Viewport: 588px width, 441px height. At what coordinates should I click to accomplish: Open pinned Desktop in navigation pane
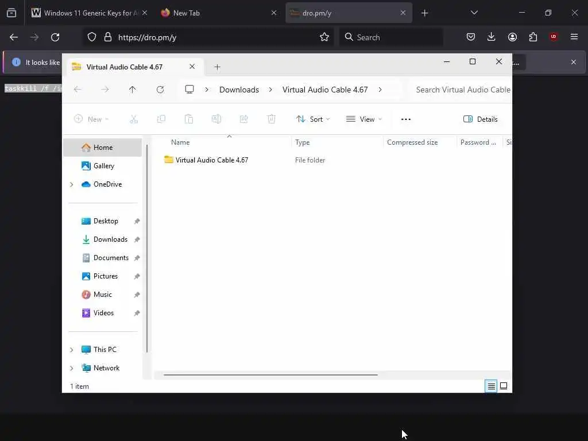click(102, 221)
